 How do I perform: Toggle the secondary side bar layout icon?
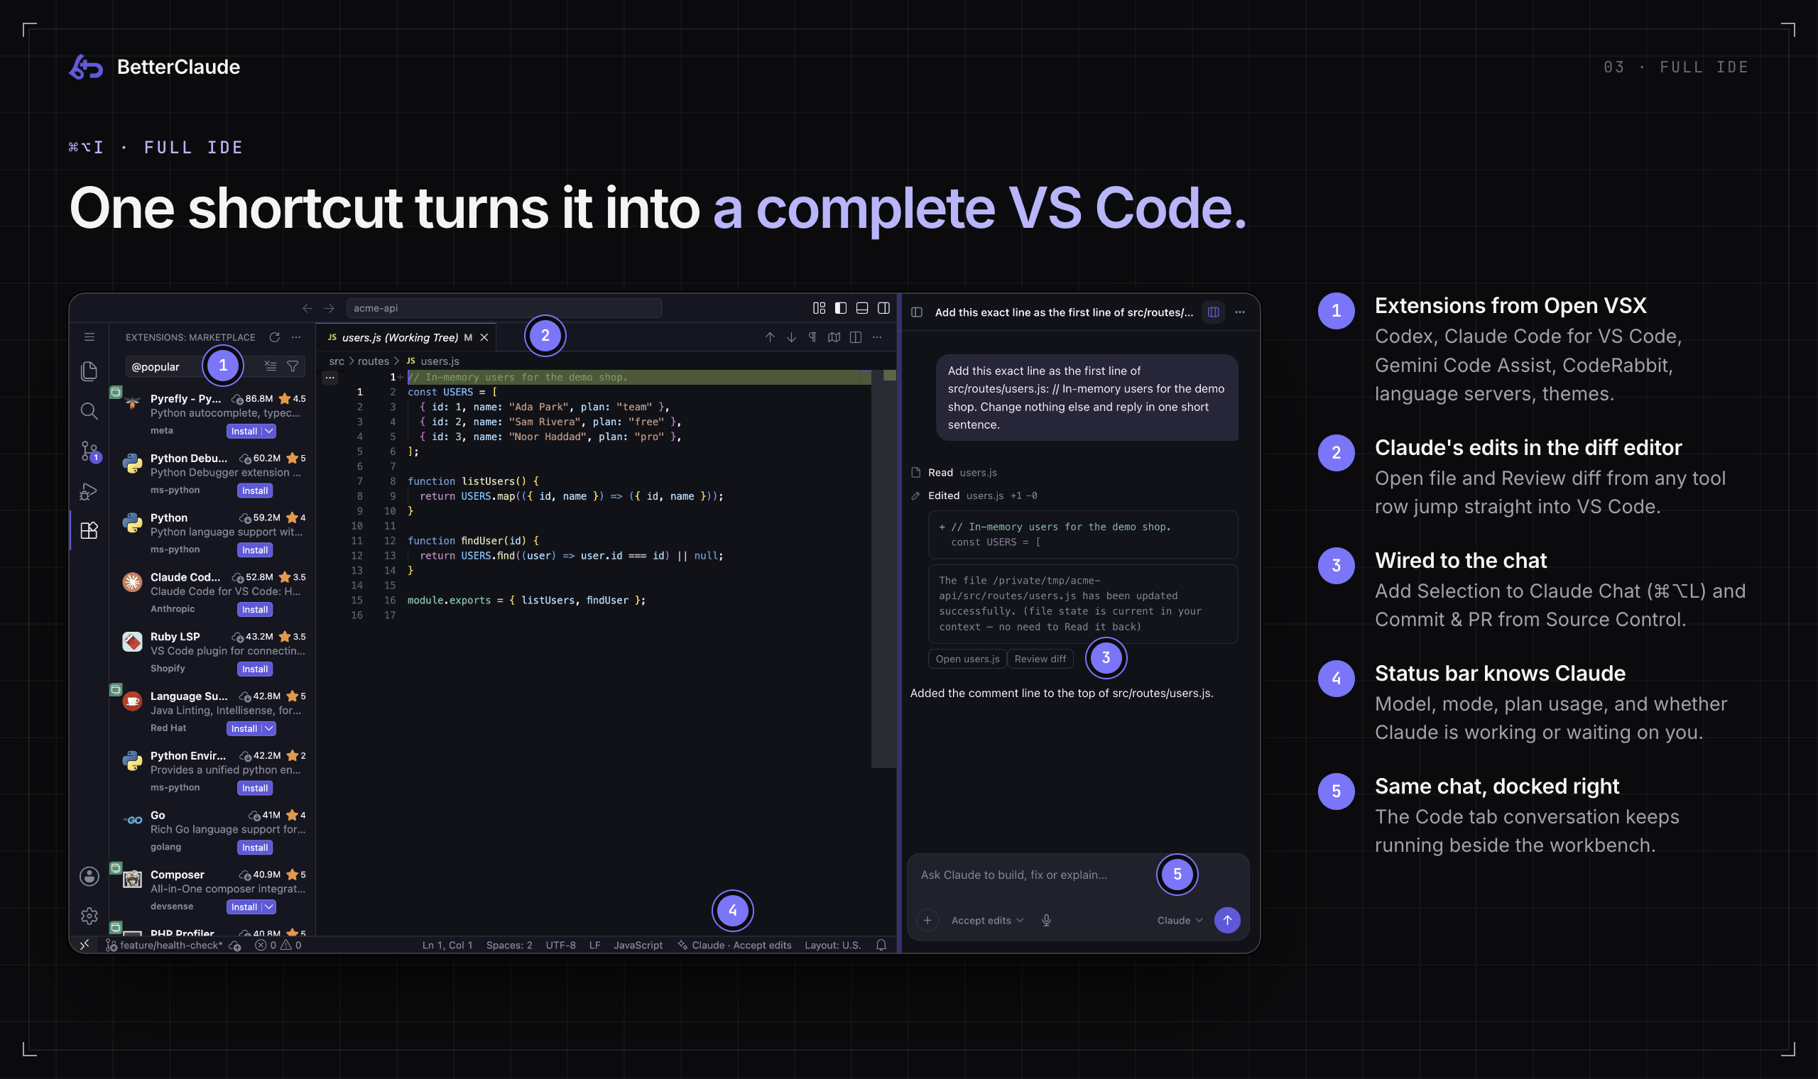(x=883, y=307)
